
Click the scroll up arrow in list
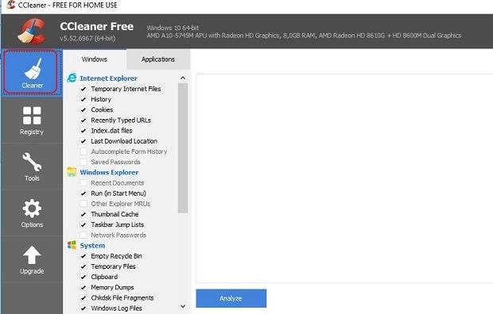point(183,78)
